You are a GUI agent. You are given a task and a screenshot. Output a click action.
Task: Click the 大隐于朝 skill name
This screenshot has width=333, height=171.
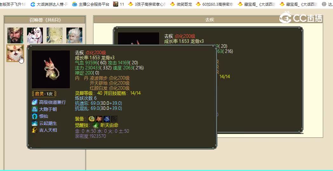click(48, 109)
